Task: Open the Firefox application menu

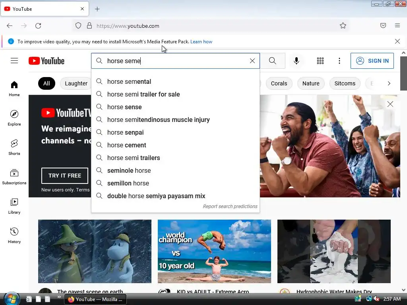Action: pos(397,25)
